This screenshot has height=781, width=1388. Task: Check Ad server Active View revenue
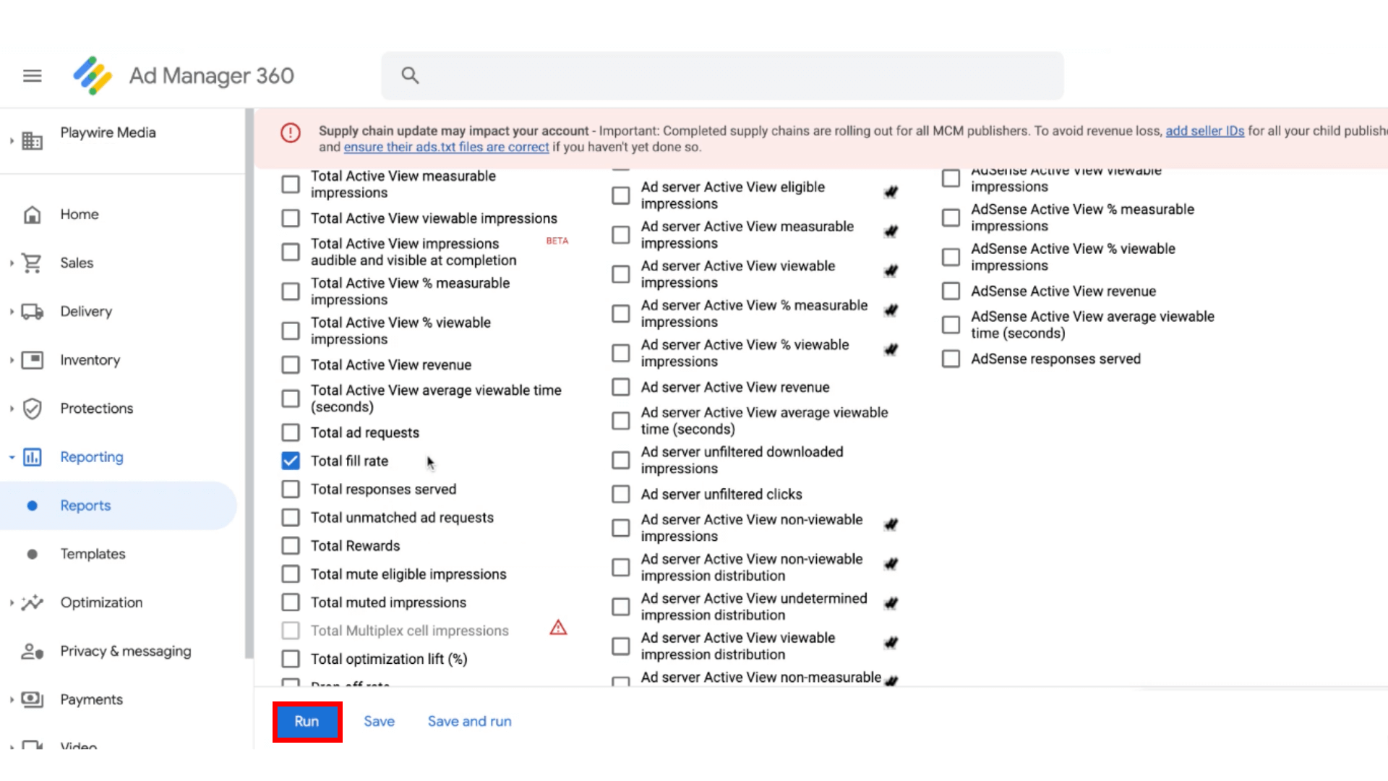[x=620, y=388]
